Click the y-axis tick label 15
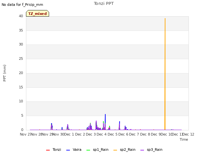208x156 pixels. click(21, 87)
